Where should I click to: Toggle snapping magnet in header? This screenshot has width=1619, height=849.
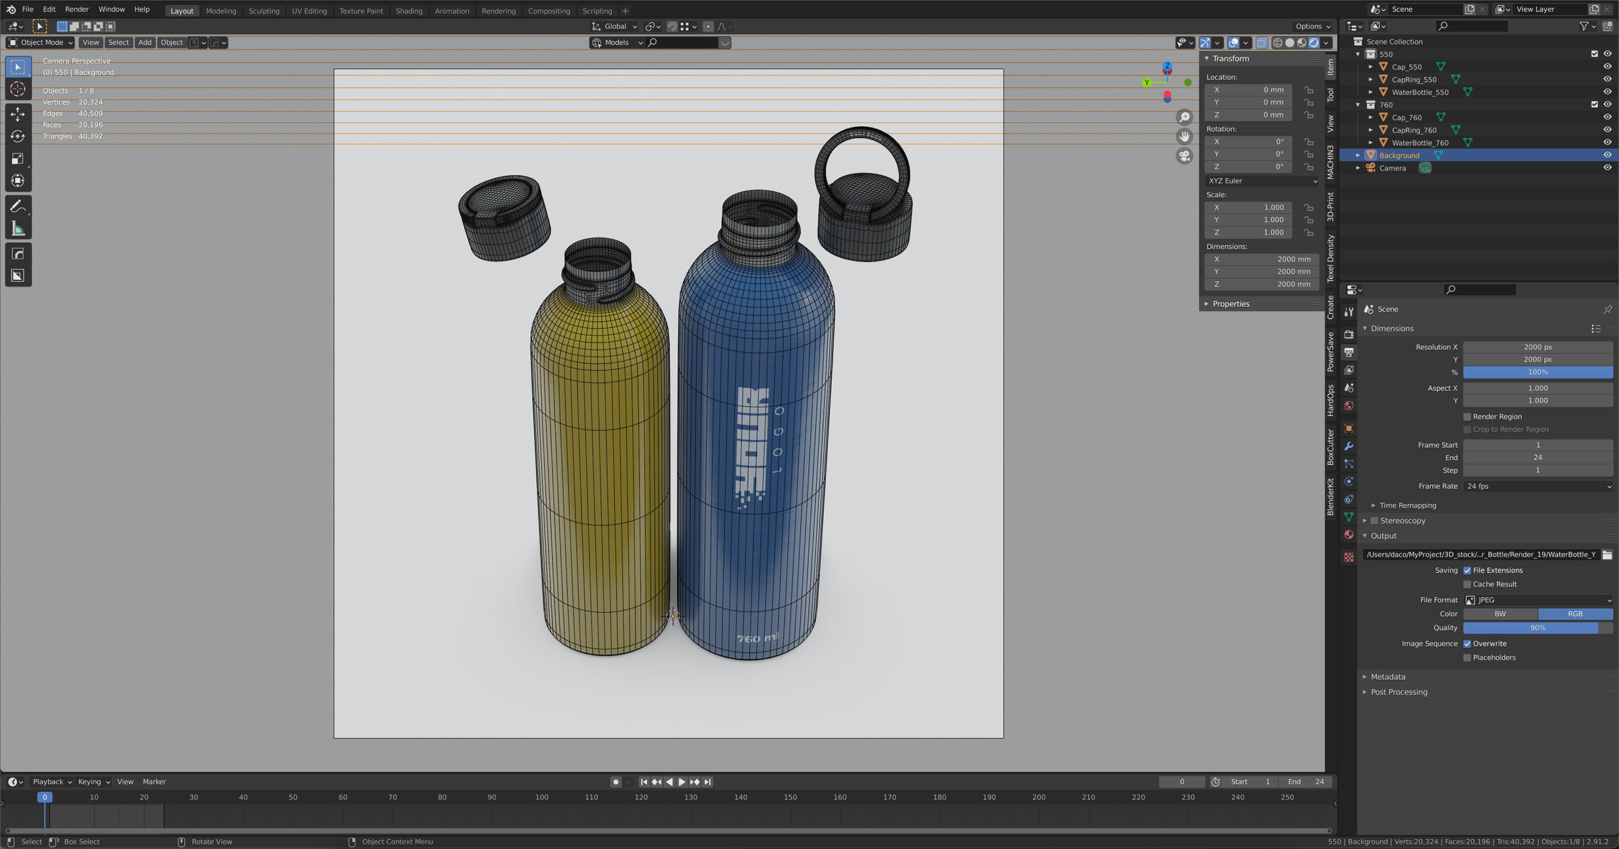672,26
